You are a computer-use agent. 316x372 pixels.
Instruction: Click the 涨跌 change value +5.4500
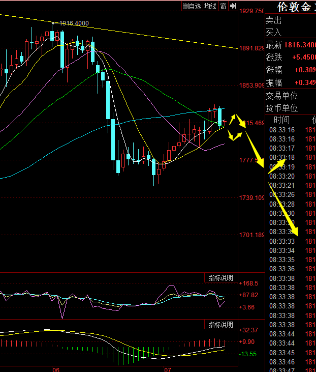(x=303, y=58)
